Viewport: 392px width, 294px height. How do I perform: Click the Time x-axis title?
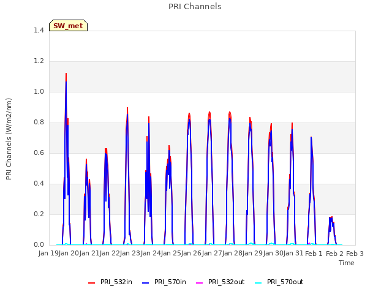coord(347,263)
